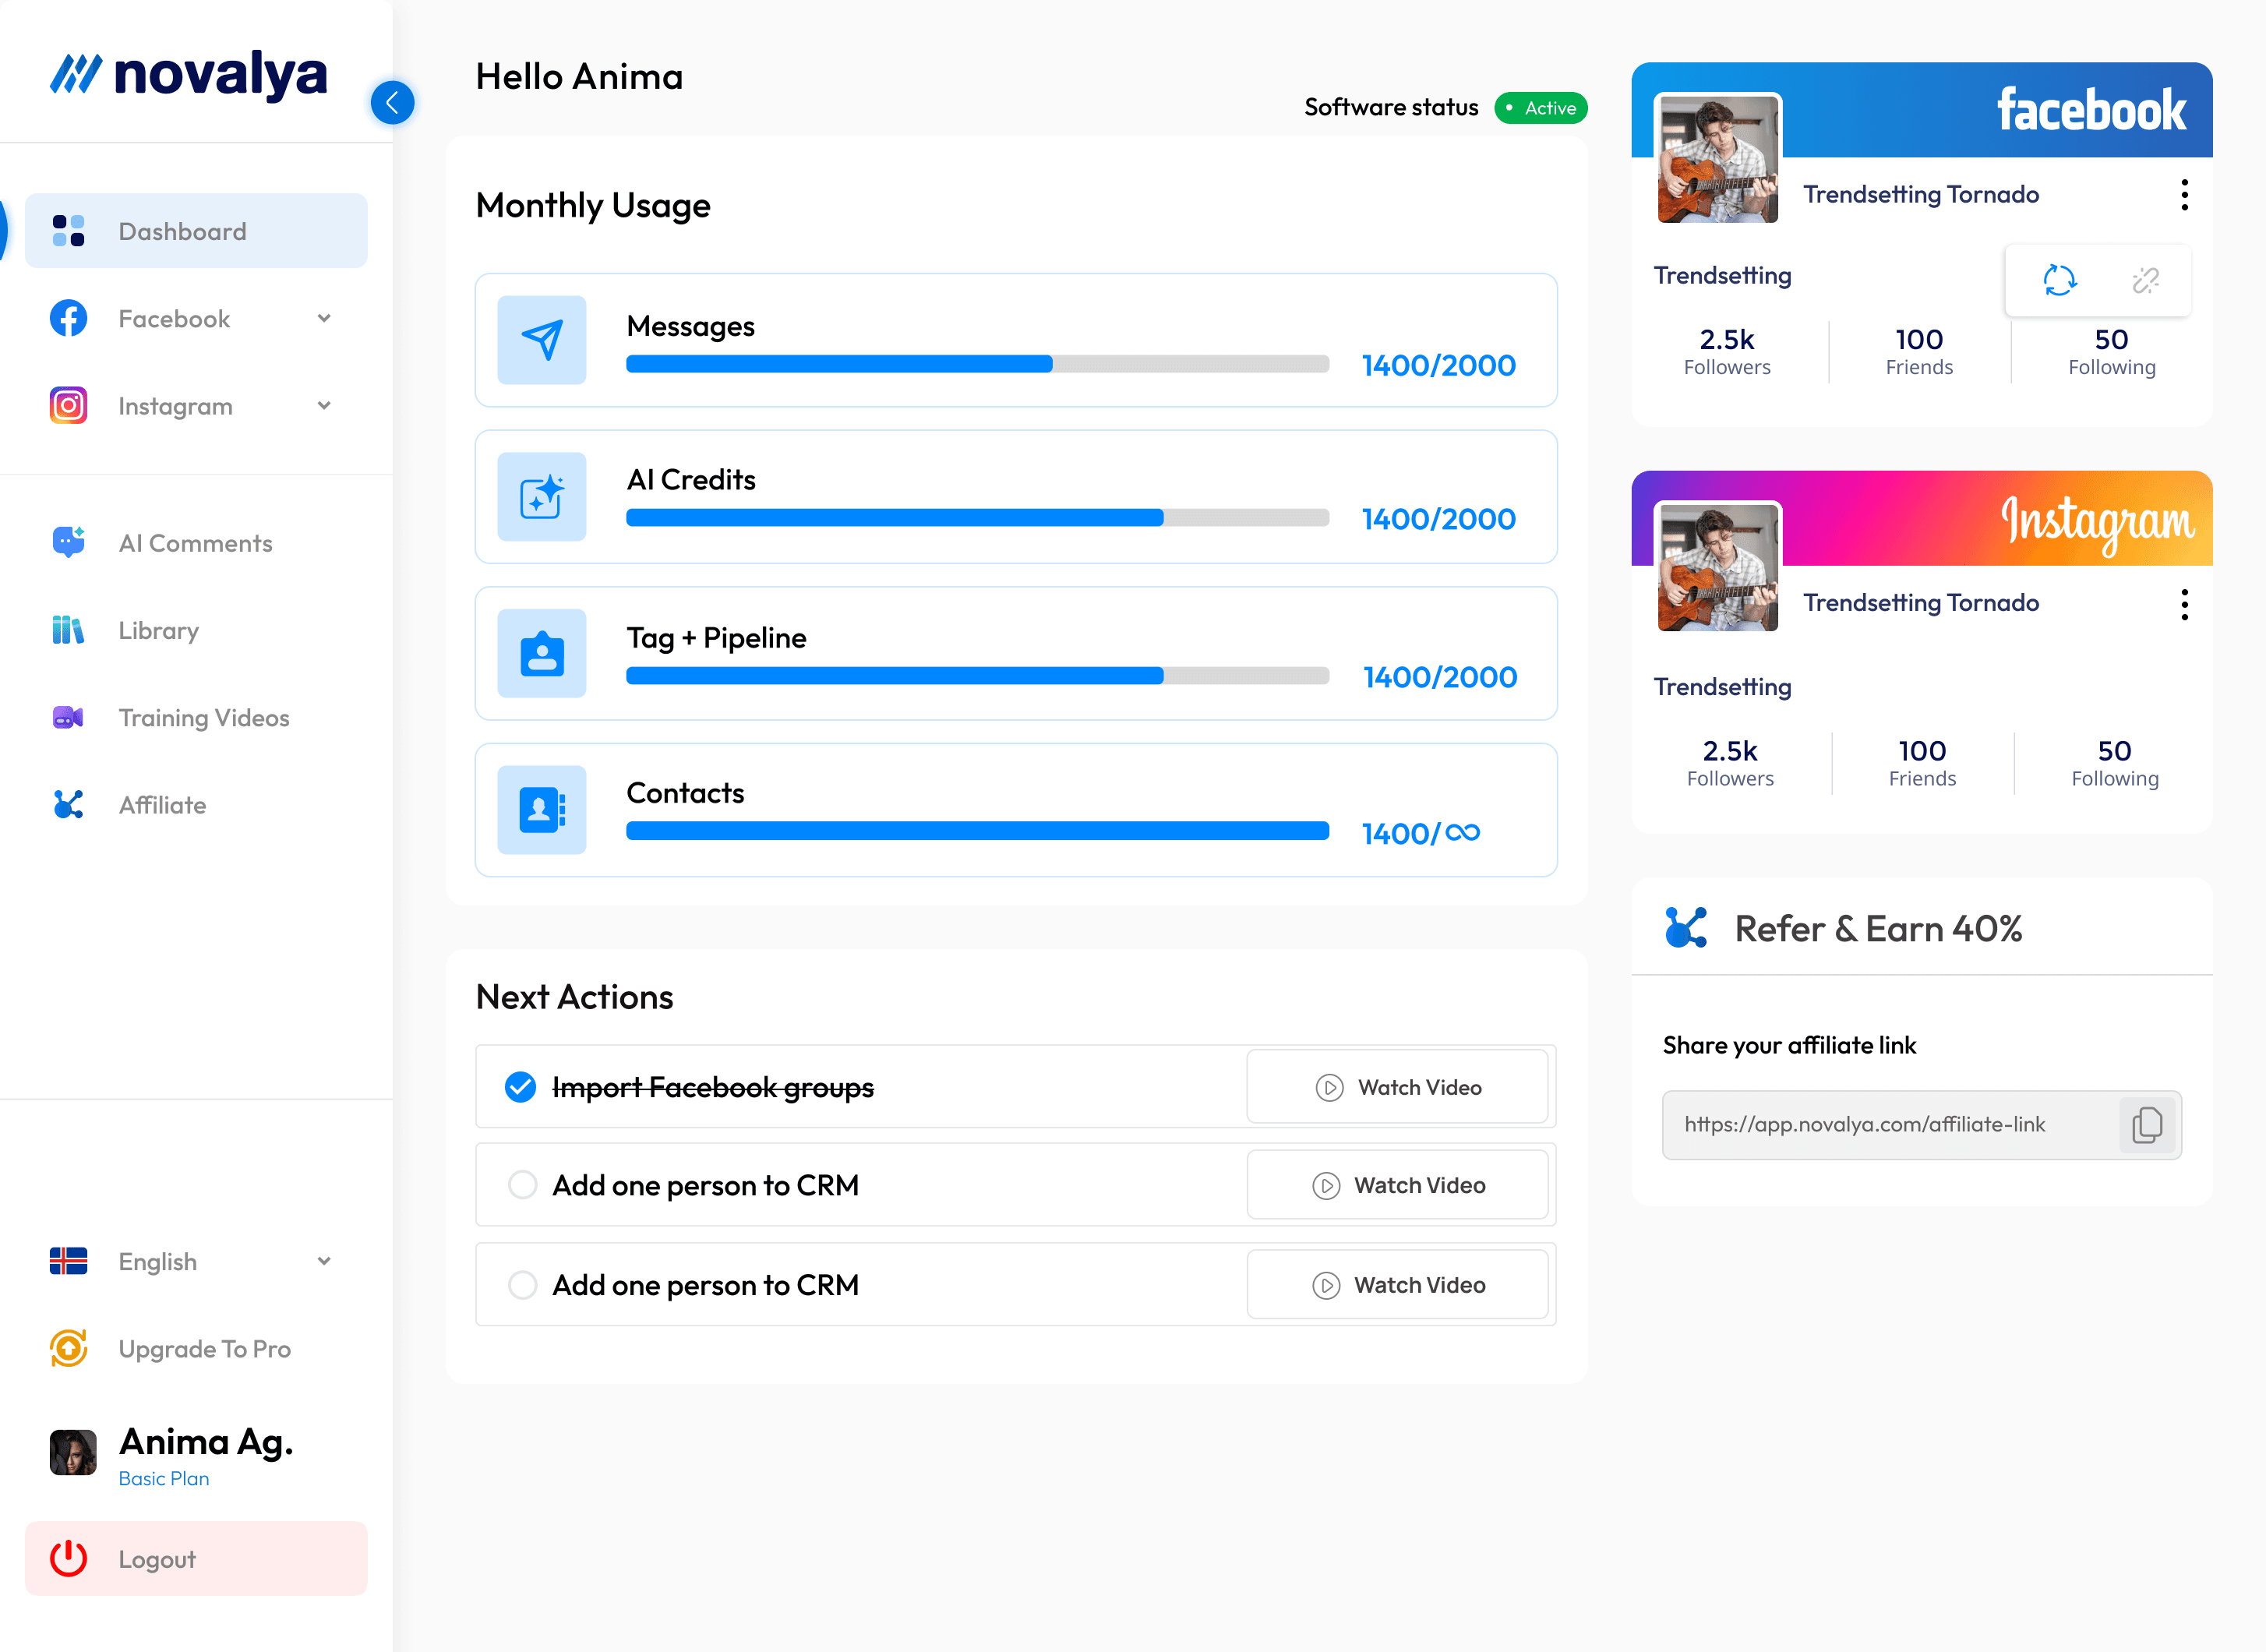Click 50 Following on Instagram card
This screenshot has height=1652, width=2266.
point(2114,763)
